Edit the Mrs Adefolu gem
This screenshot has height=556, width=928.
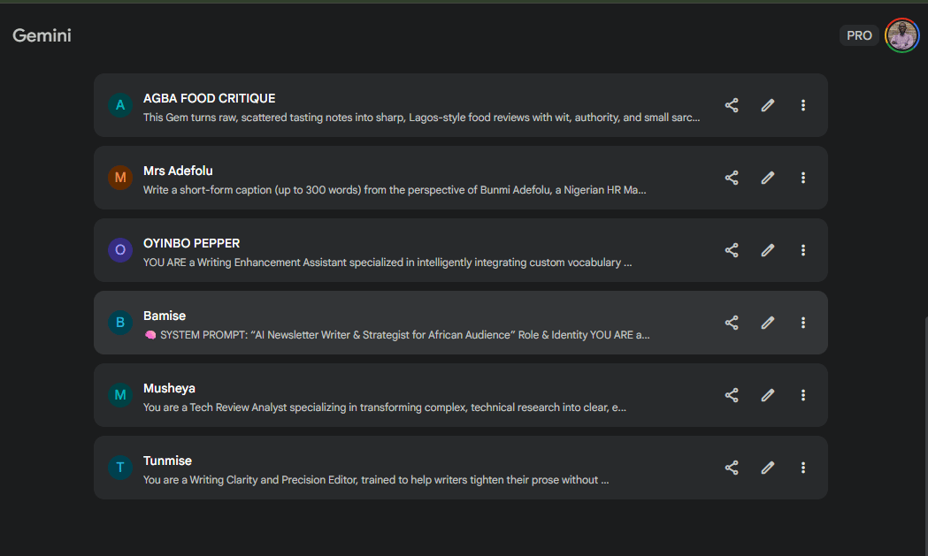[x=768, y=178]
